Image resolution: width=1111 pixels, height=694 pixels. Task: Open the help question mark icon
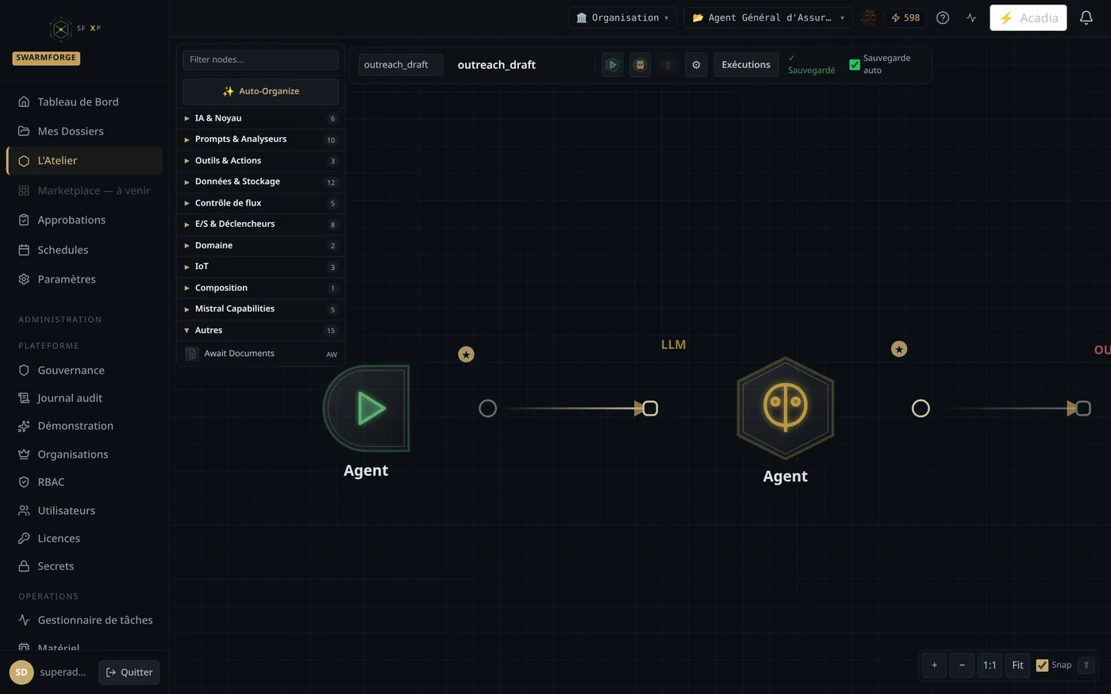point(943,17)
